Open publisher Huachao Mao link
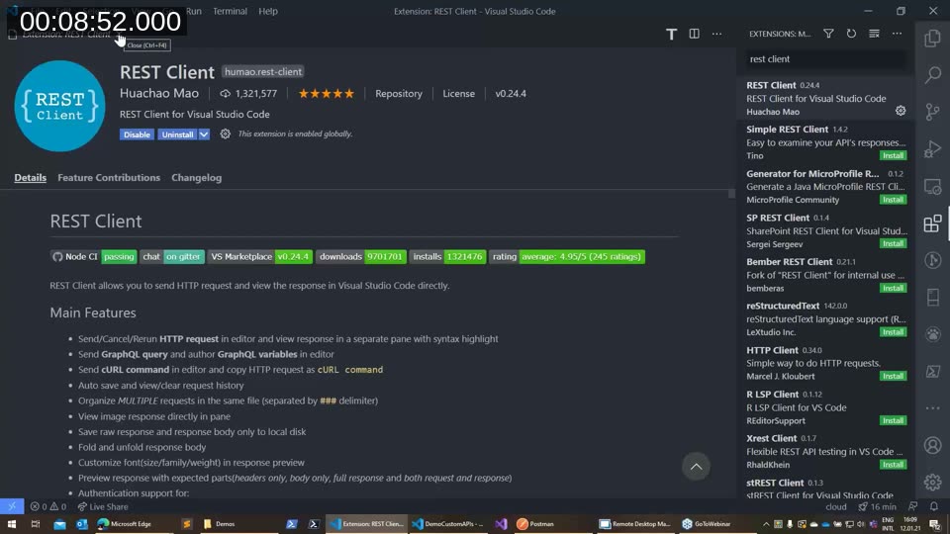Screen dimensions: 950x534 tap(159, 93)
